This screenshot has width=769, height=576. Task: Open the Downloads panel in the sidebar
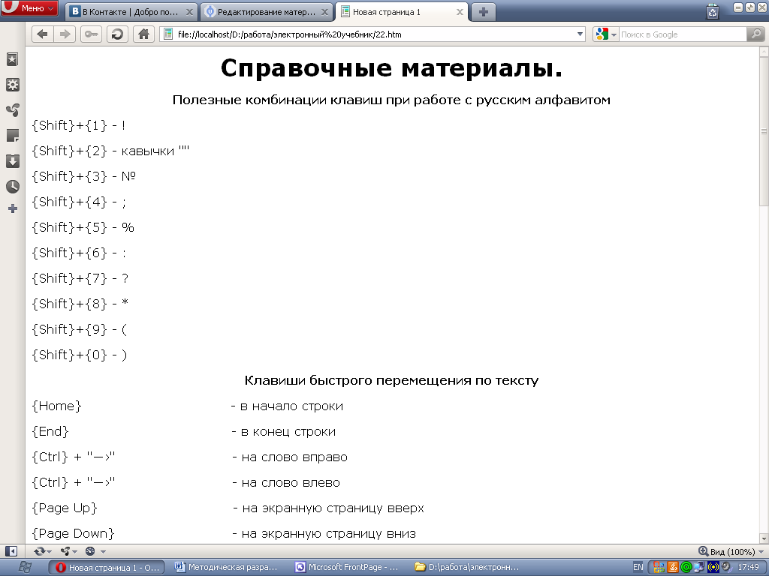pos(12,161)
